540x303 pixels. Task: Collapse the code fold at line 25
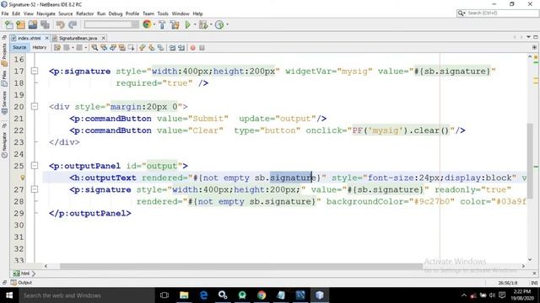[x=35, y=166]
